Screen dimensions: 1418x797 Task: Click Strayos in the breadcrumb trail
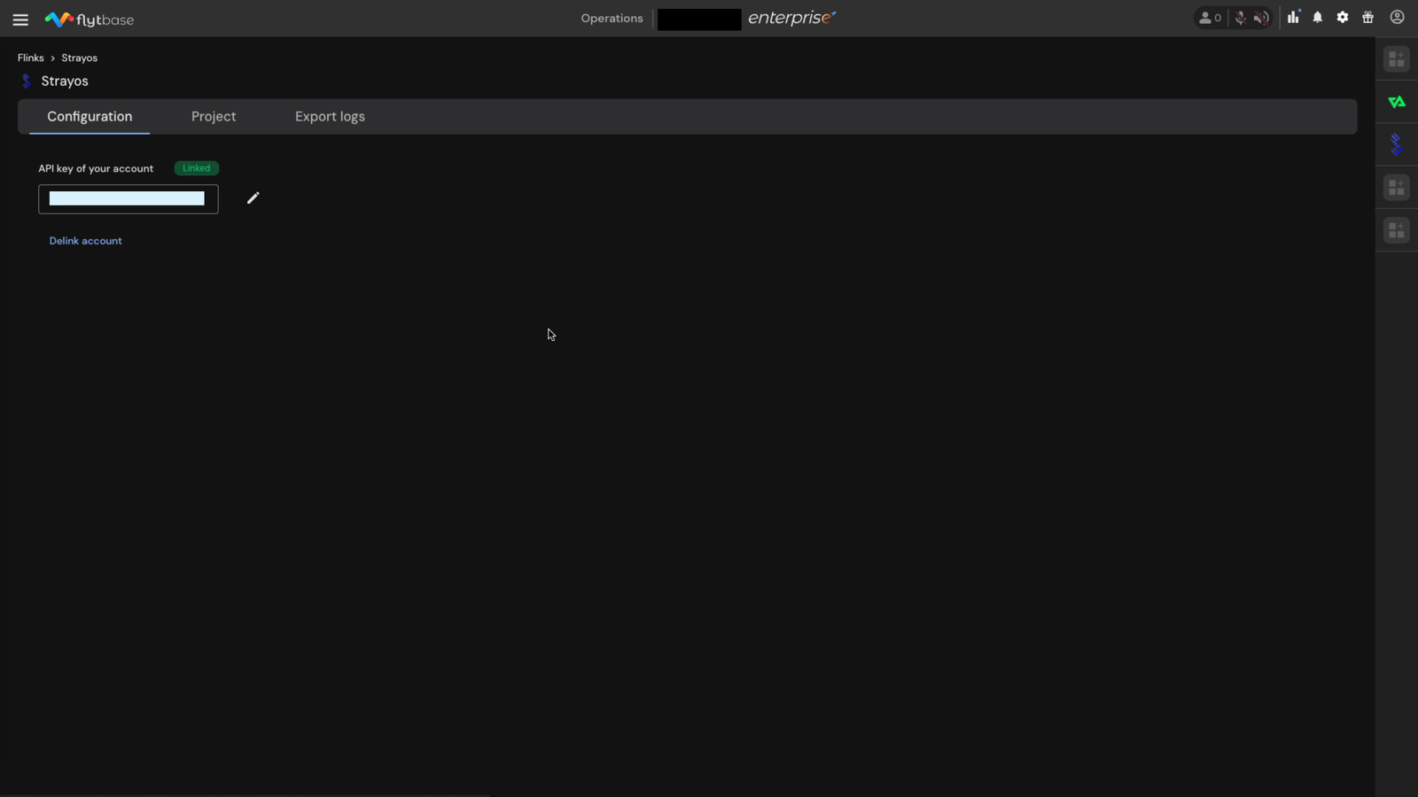[x=79, y=58]
